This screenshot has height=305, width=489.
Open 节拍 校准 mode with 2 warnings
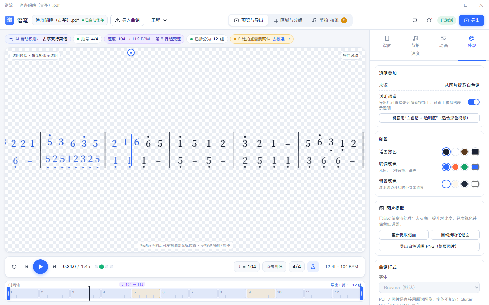[329, 20]
